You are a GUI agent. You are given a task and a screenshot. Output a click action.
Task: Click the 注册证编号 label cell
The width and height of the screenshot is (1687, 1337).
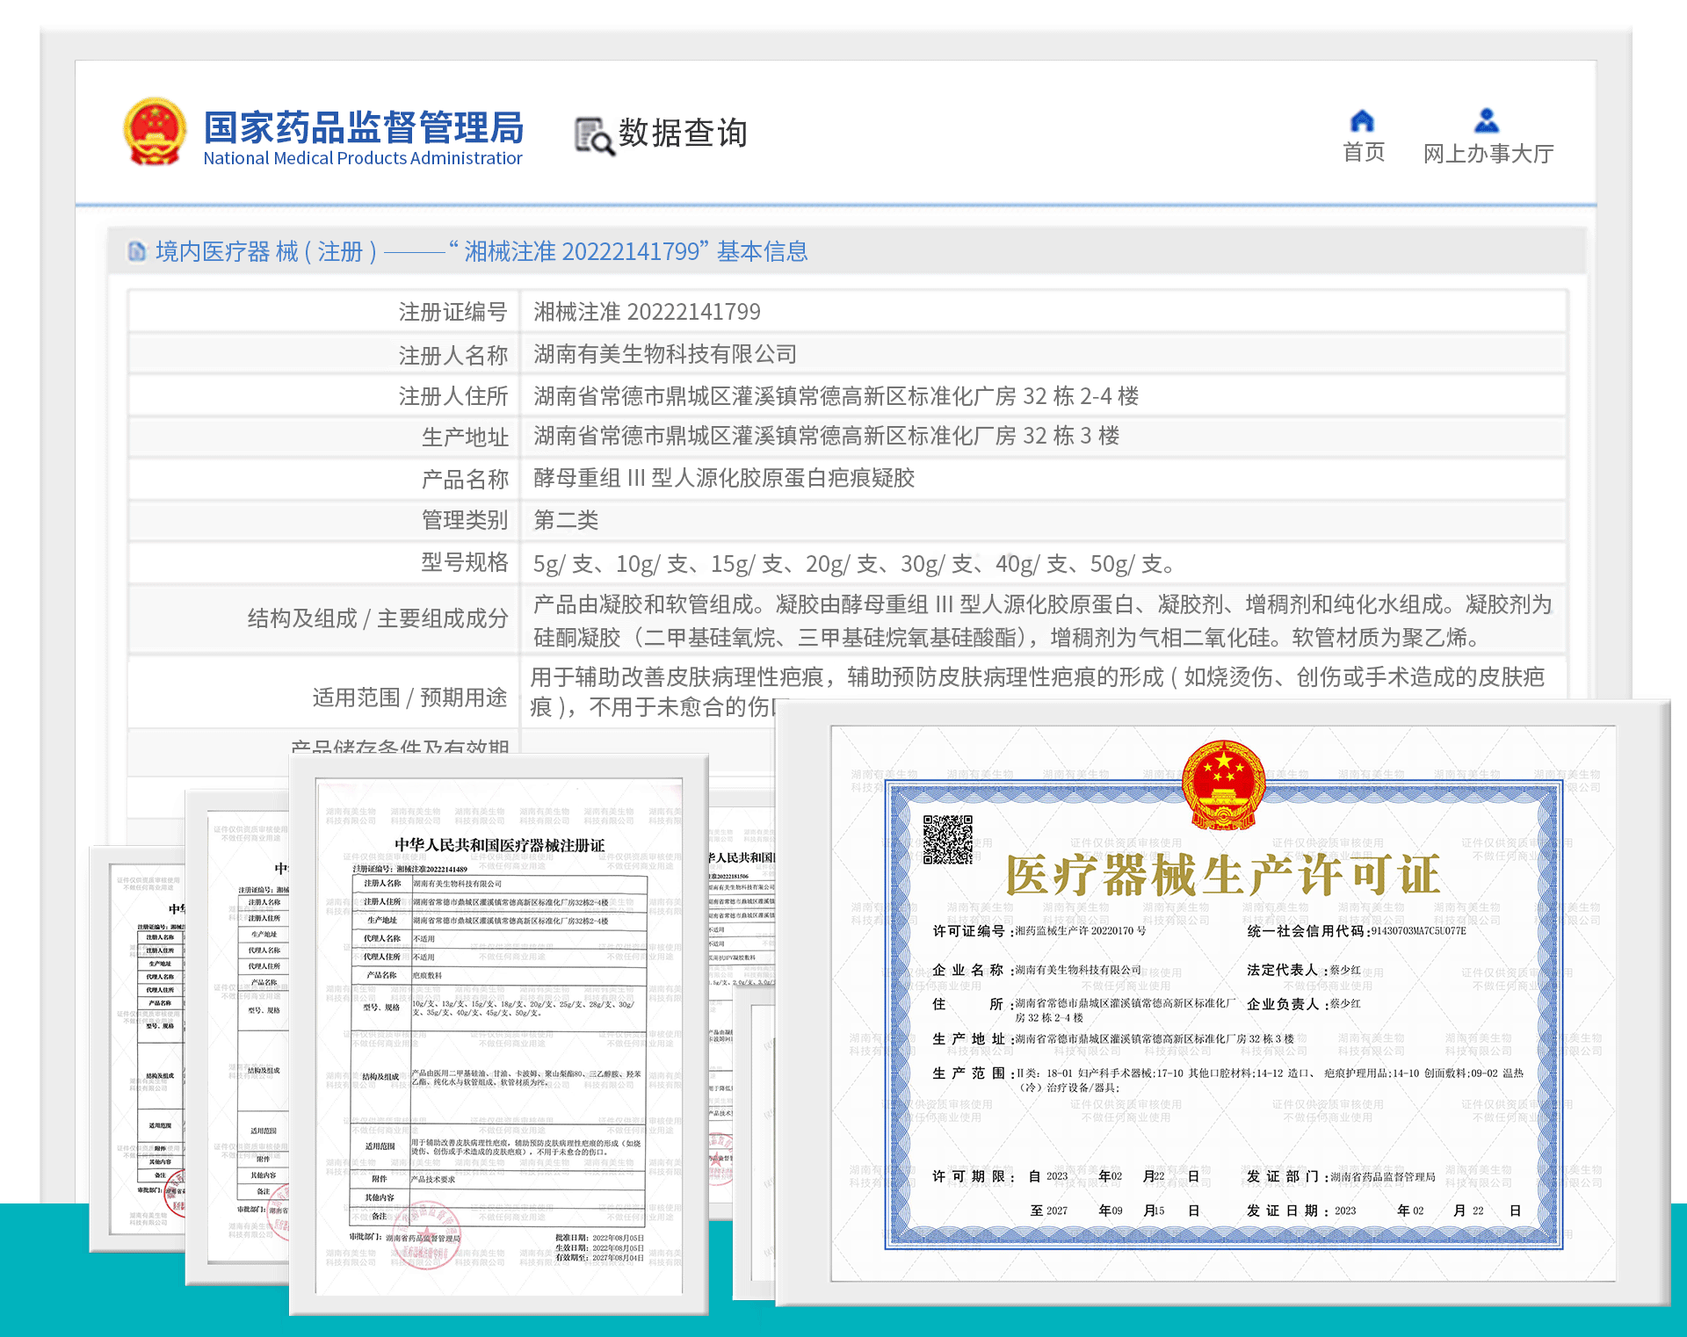pyautogui.click(x=324, y=312)
